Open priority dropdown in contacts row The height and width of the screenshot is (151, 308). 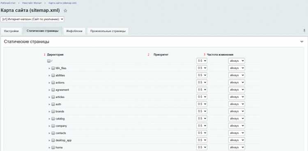202,133
